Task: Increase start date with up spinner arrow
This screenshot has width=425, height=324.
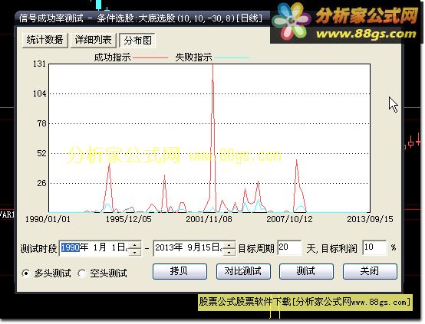Action: 135,244
